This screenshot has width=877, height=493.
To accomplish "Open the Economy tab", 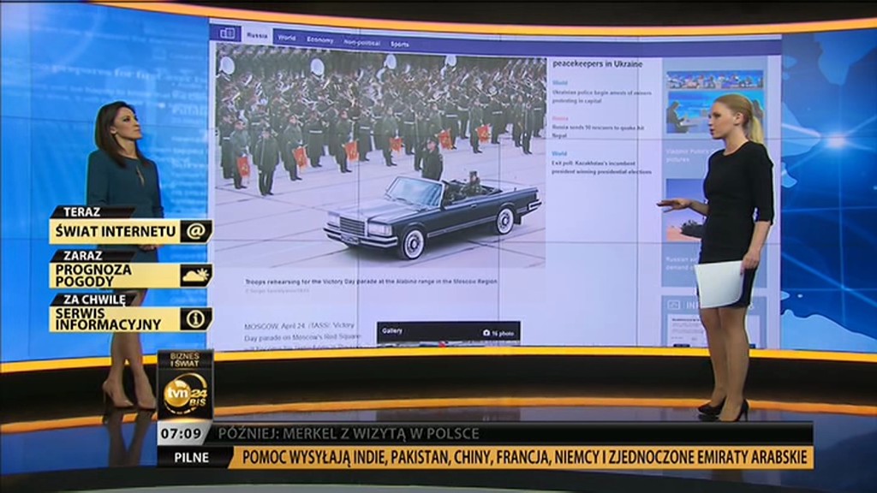I will [x=320, y=39].
